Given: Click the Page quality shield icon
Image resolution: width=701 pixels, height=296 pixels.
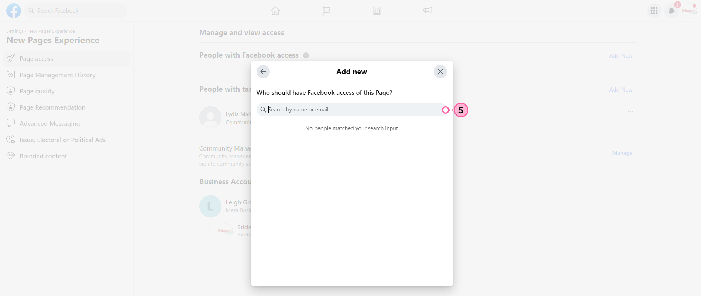Looking at the screenshot, I should (x=11, y=91).
